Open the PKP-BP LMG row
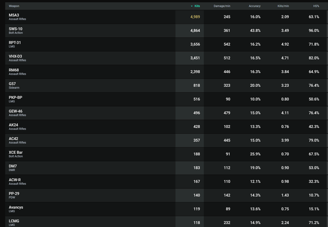This screenshot has height=227, width=328. pyautogui.click(x=166, y=99)
